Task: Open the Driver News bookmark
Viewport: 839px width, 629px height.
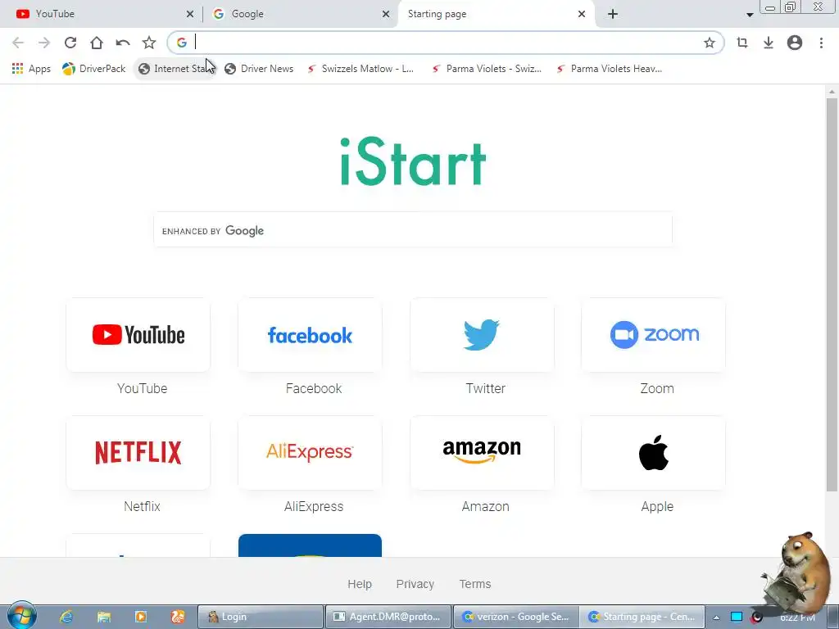Action: click(259, 69)
